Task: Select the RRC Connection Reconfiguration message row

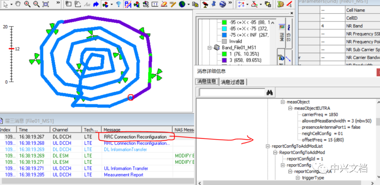Action: coord(97,137)
